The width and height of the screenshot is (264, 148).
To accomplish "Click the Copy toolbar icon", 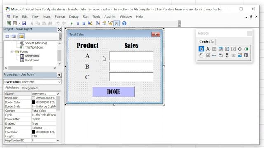I will pos(38,23).
